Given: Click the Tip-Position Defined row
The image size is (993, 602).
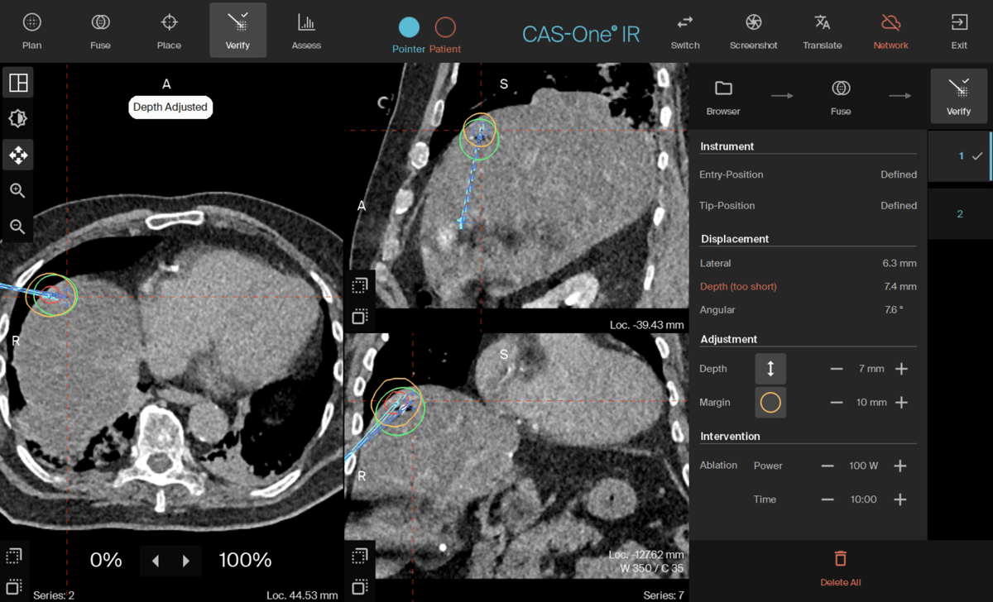Looking at the screenshot, I should pos(808,206).
